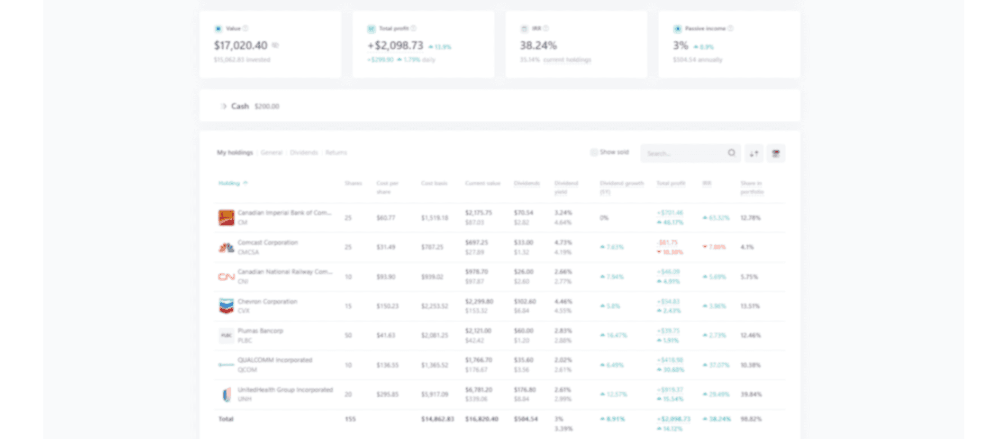Viewport: 1008px width, 439px height.
Task: Sort by Share in portfolio header
Action: point(752,187)
